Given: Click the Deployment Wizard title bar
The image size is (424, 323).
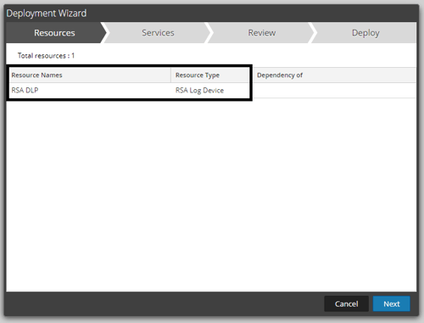Looking at the screenshot, I should 211,14.
